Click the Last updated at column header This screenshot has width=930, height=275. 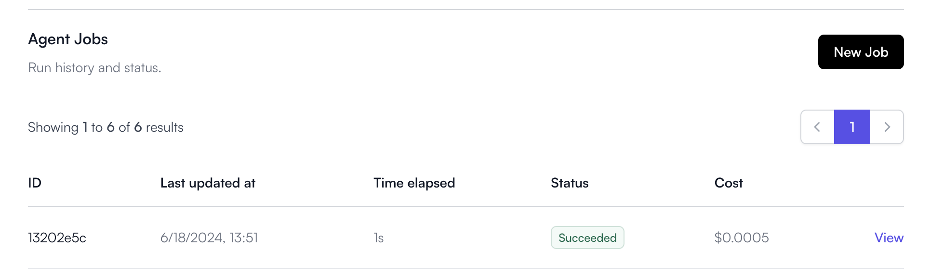click(208, 183)
